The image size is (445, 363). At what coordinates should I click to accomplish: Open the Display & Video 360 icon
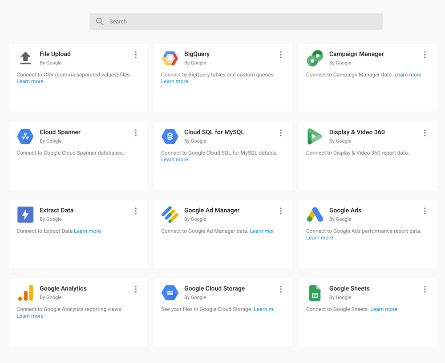point(315,136)
